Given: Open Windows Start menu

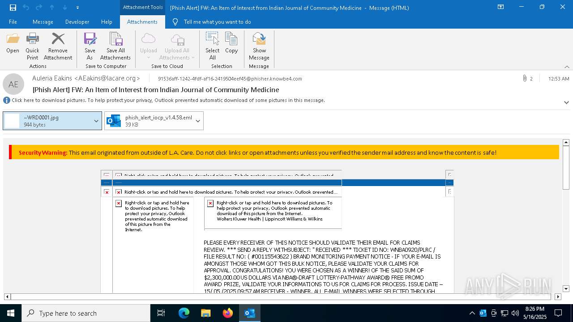Looking at the screenshot, I should (x=11, y=313).
